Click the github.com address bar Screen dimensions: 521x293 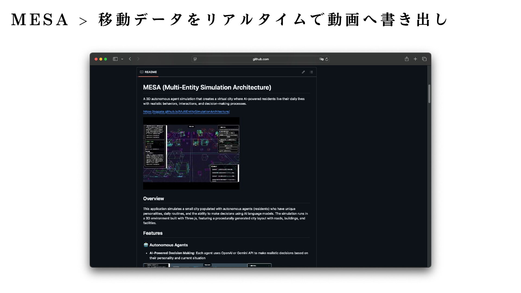[260, 59]
